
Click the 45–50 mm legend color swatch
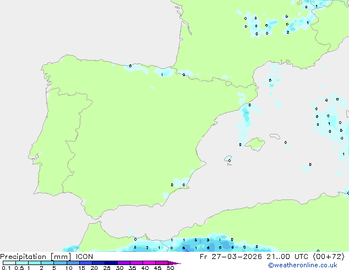162,263
